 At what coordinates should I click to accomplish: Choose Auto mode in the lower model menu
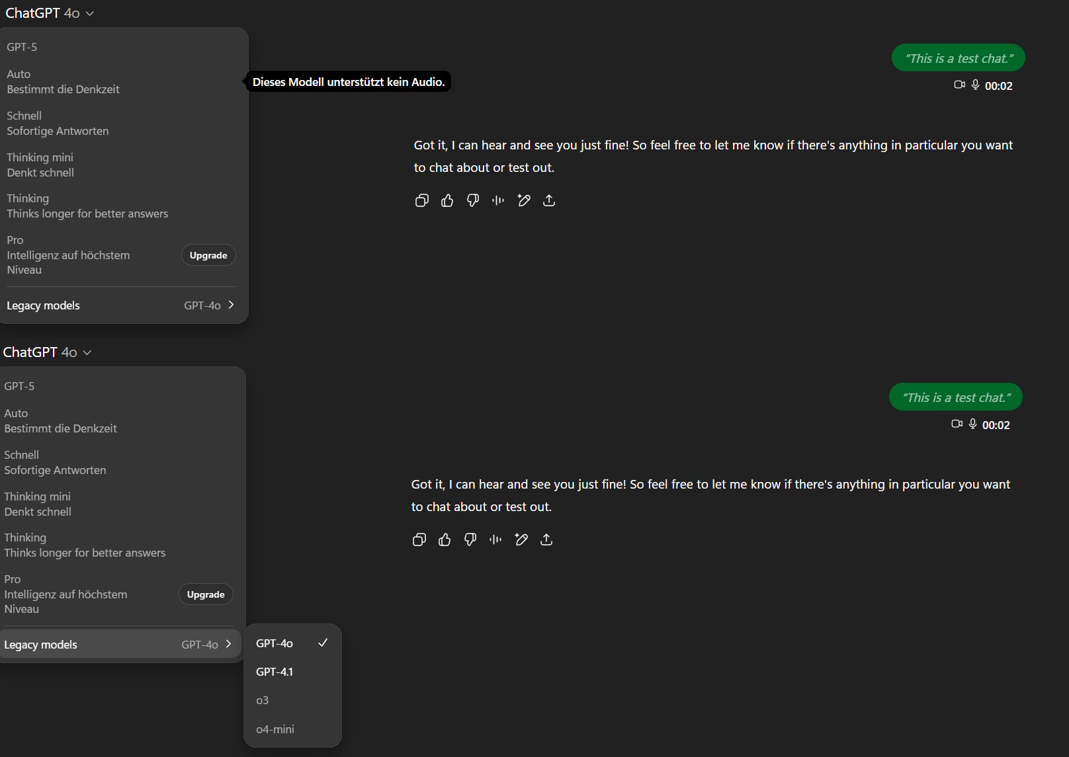[118, 420]
